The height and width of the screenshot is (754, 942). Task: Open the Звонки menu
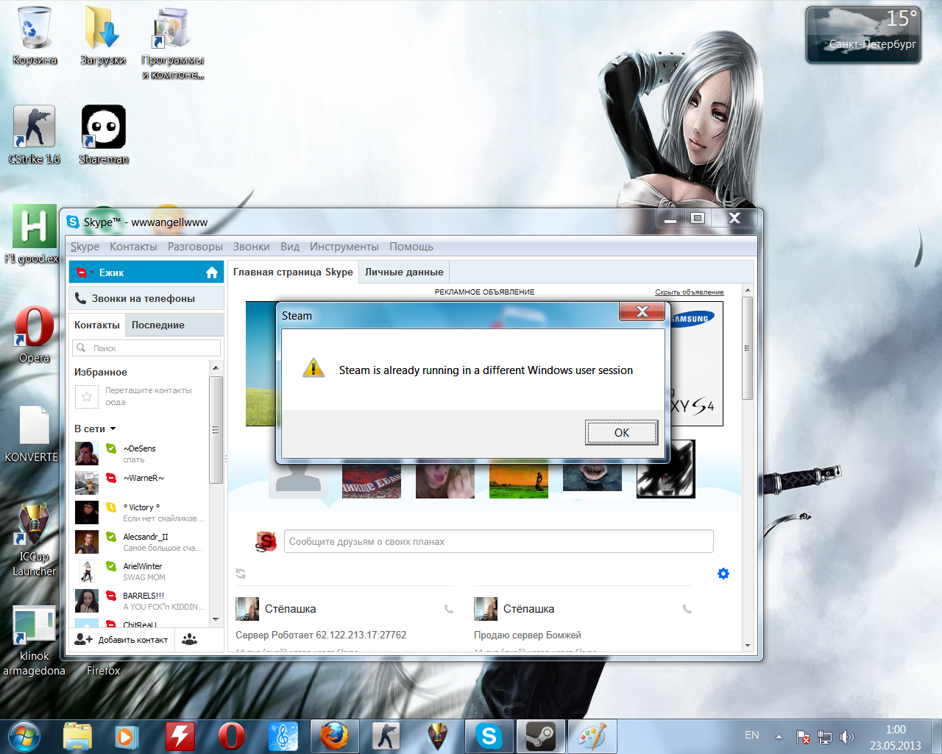[251, 247]
